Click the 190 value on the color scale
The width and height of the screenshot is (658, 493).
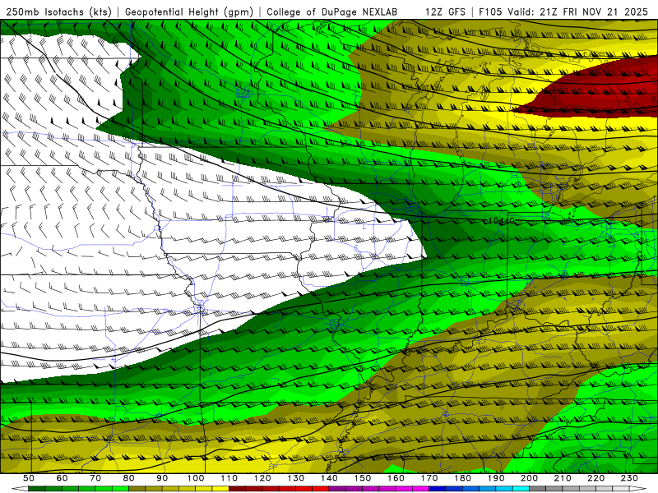click(496, 478)
